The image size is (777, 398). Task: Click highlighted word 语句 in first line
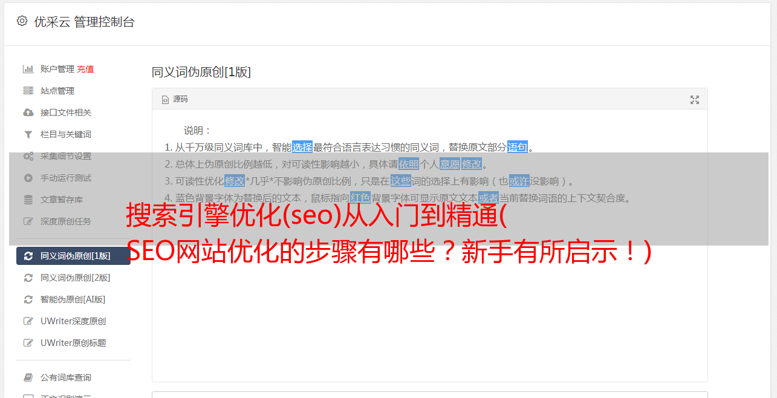[518, 147]
